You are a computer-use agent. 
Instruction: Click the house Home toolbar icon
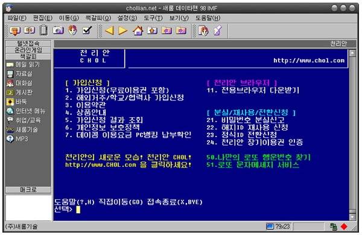tap(138, 30)
